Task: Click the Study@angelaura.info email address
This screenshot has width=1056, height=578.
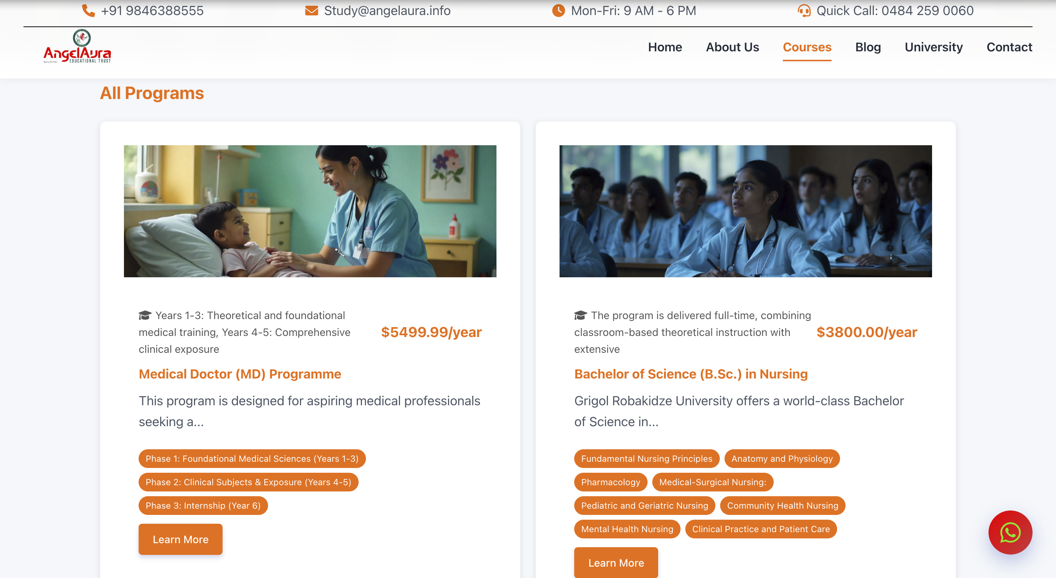Action: coord(387,10)
